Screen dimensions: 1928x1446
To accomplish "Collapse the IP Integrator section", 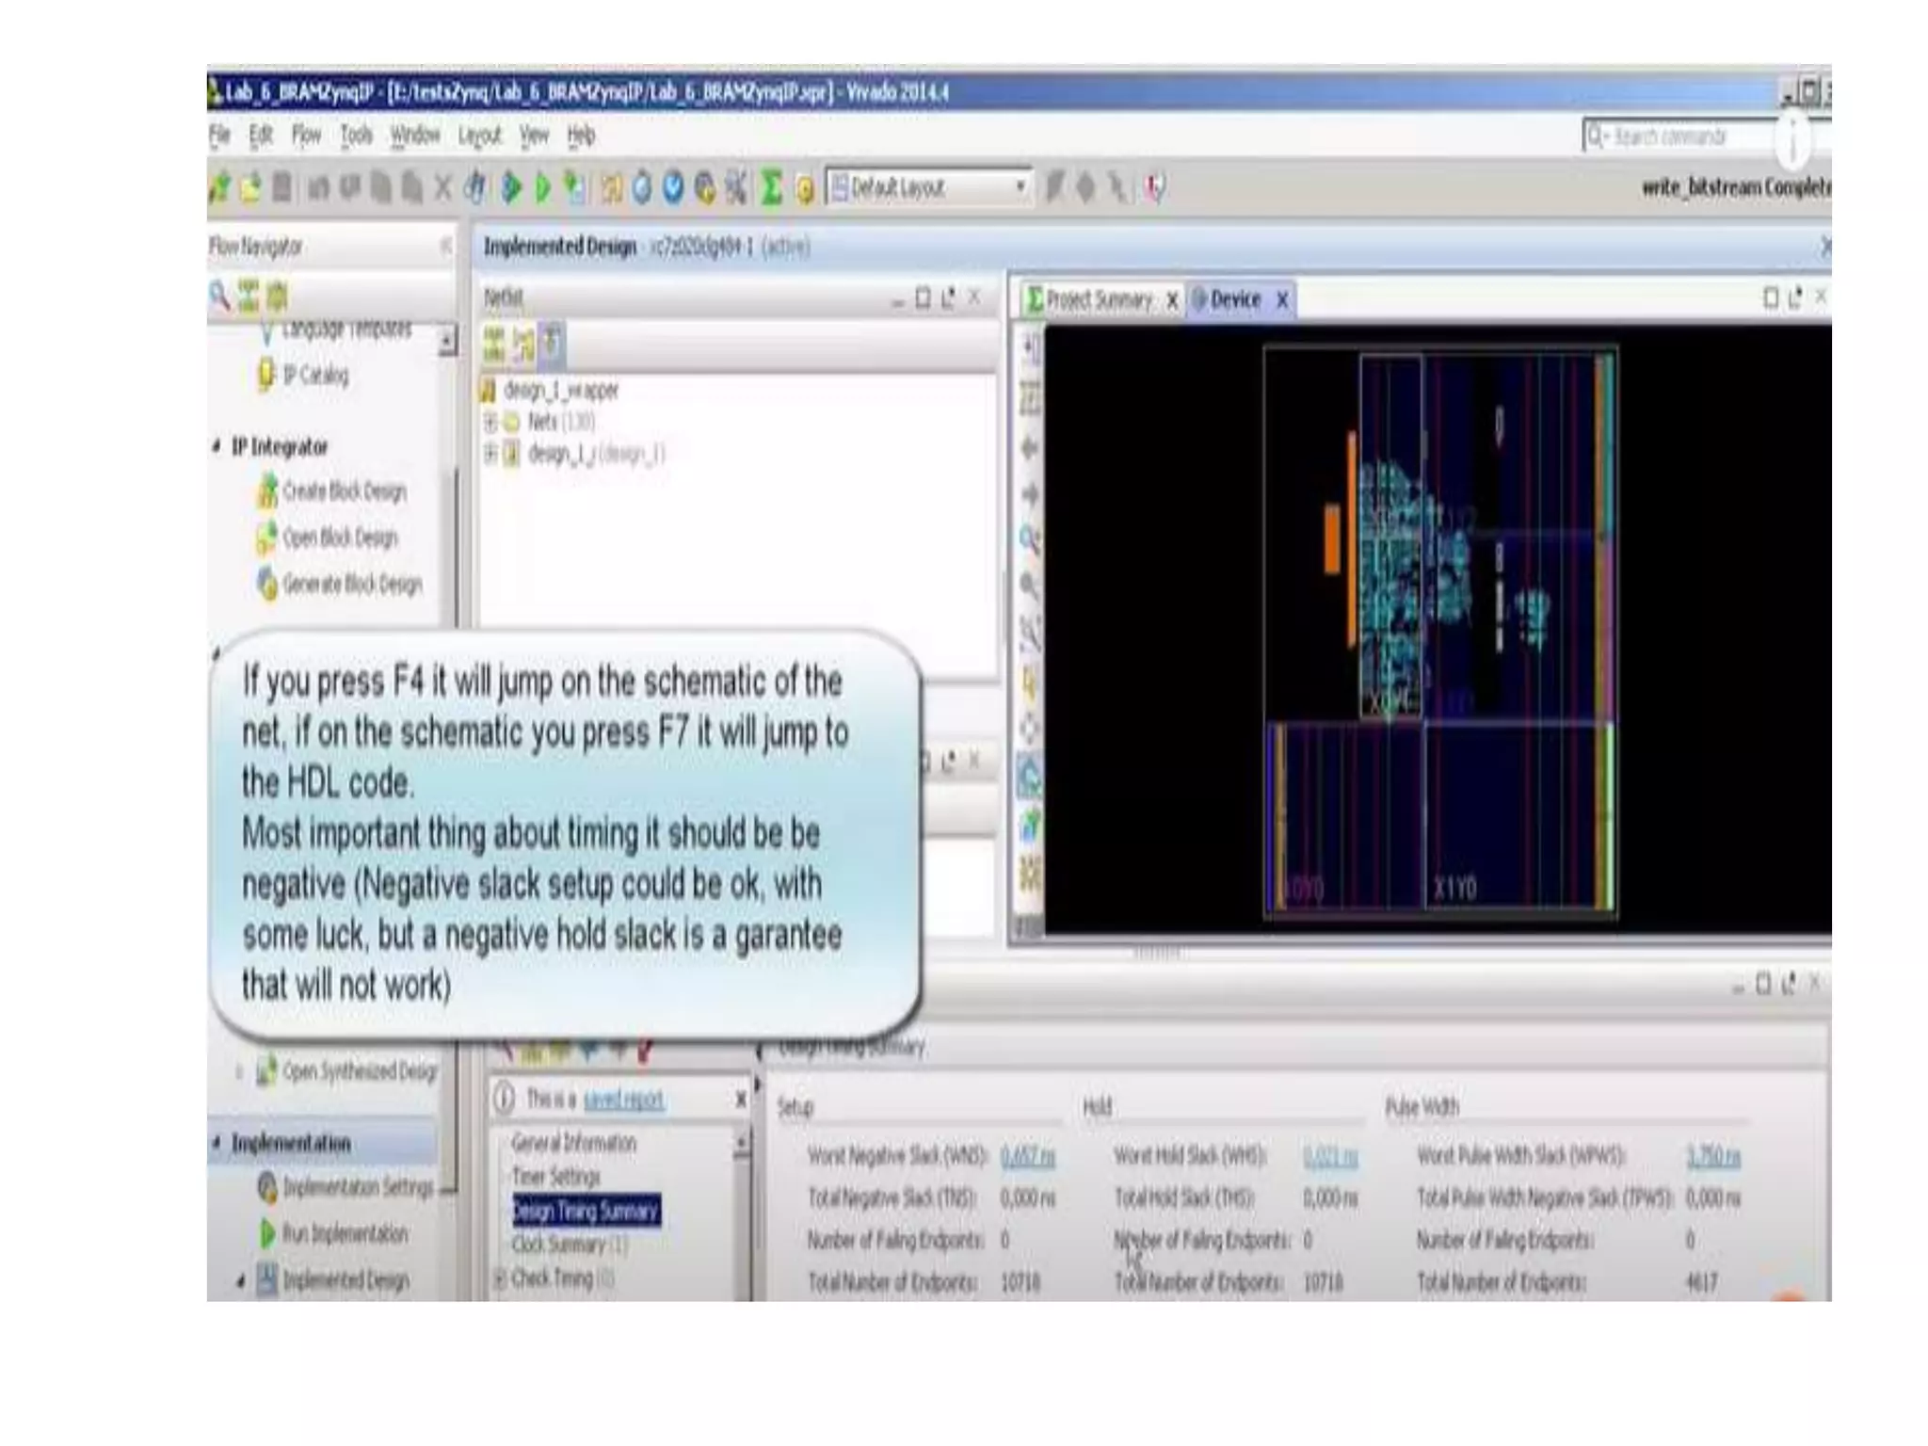I will [x=217, y=446].
